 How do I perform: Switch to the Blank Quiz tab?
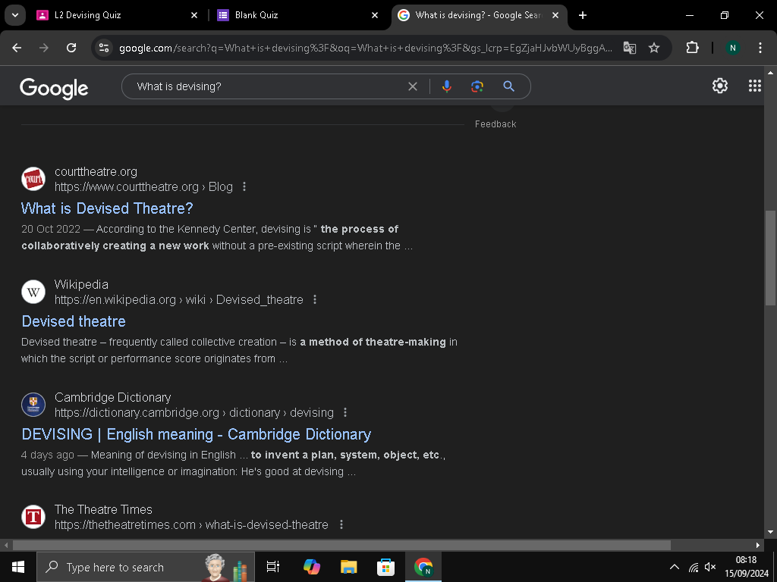297,15
